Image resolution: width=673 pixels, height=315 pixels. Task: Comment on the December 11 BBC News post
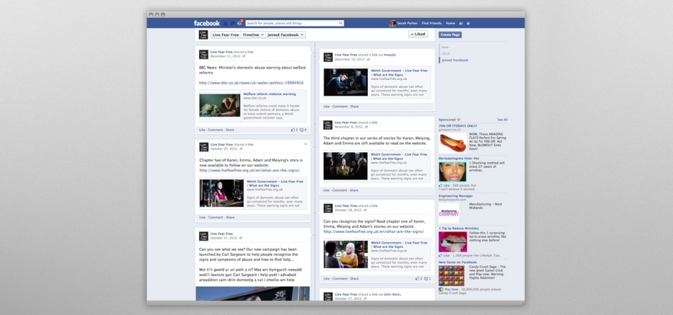coord(216,130)
